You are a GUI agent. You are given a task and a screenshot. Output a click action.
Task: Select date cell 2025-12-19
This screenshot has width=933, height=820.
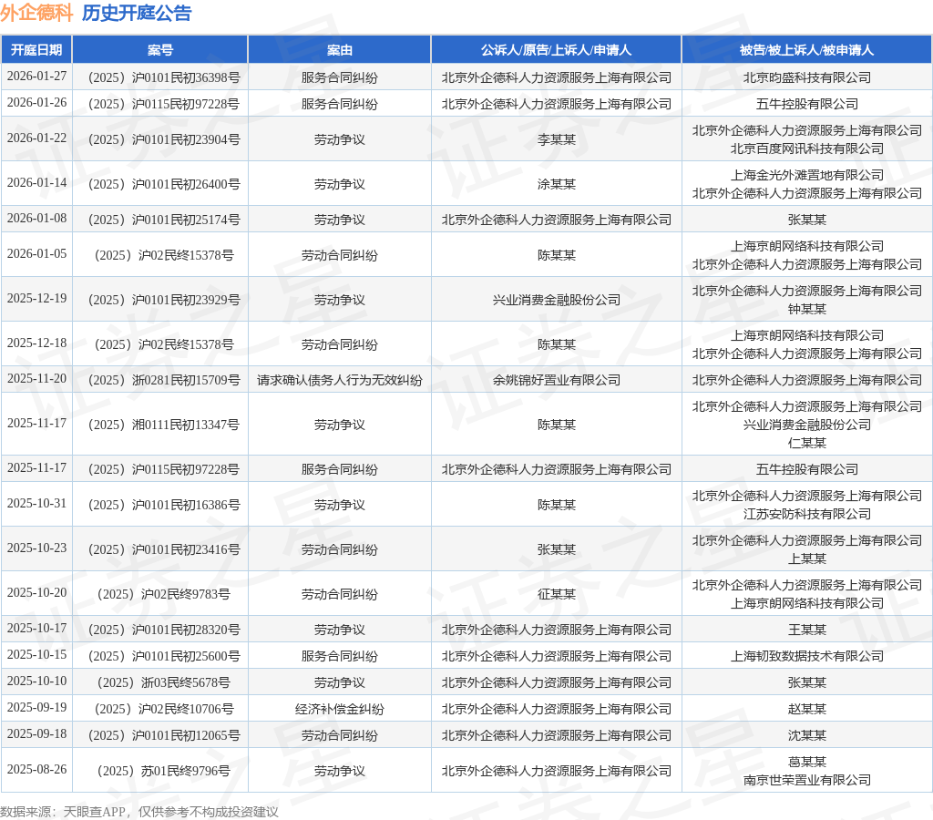[x=36, y=299]
